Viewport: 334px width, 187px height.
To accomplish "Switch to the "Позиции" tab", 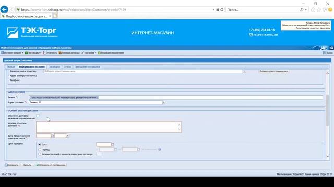I will tap(11, 67).
